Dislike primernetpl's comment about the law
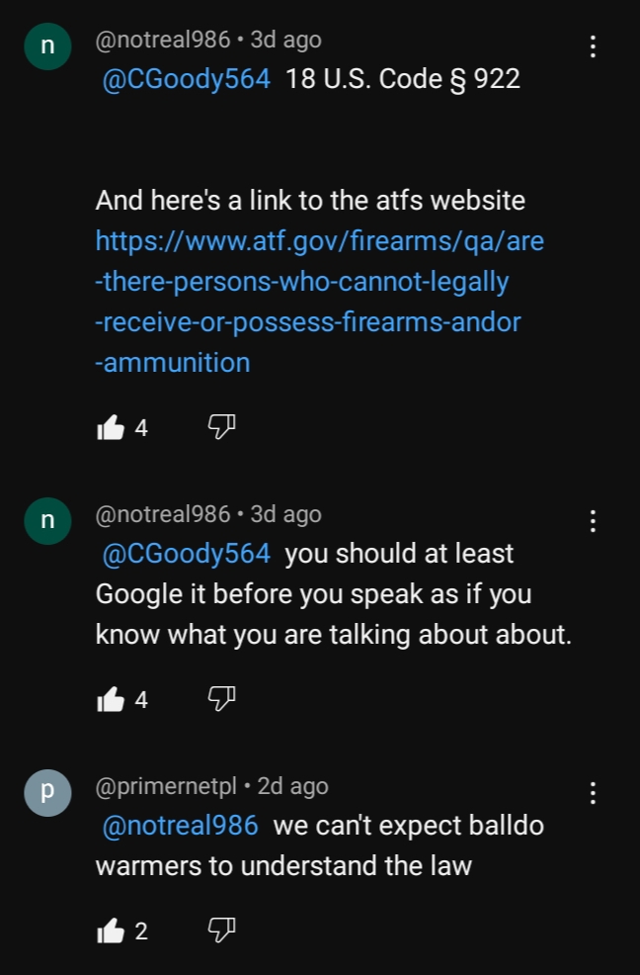 click(x=221, y=930)
